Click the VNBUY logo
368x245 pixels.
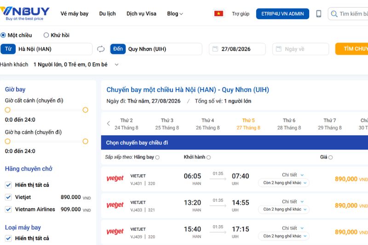coord(25,13)
